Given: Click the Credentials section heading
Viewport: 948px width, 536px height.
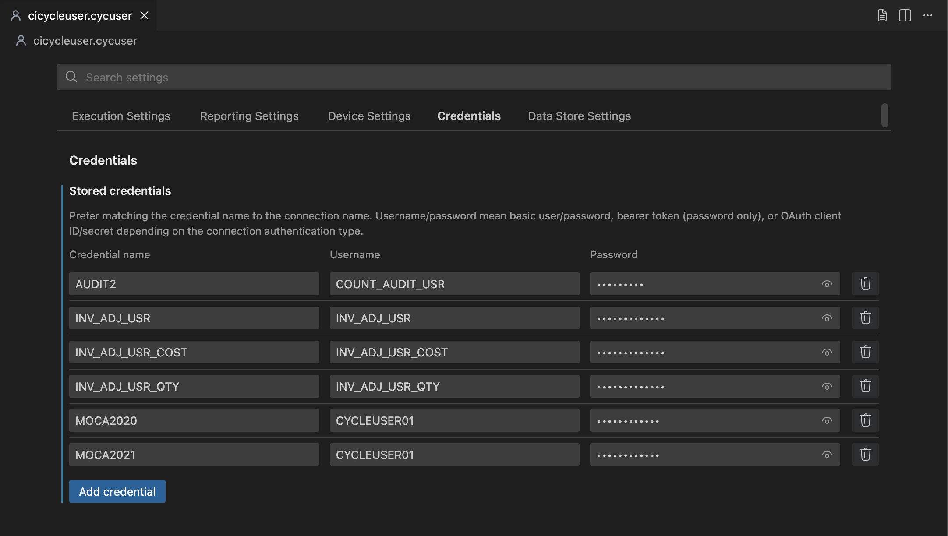Looking at the screenshot, I should coord(103,160).
